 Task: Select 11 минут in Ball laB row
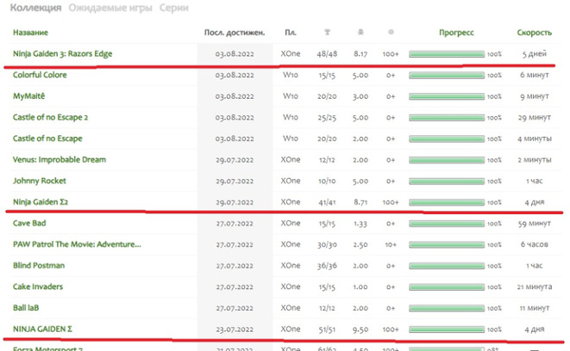pos(535,308)
